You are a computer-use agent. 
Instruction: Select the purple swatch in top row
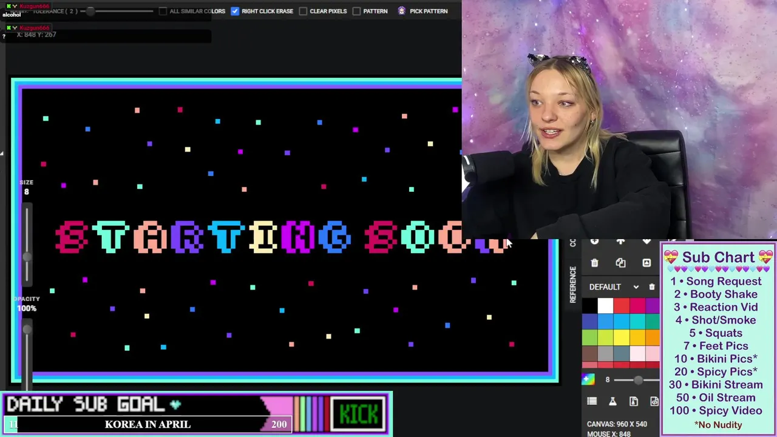653,306
